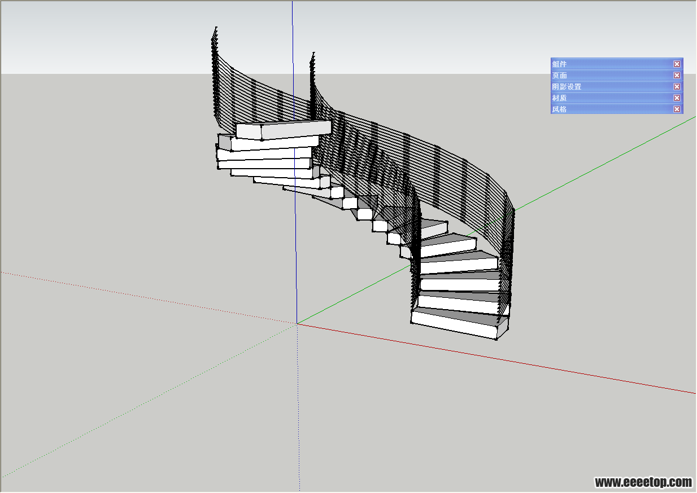Close the 页面 panel with its X
The height and width of the screenshot is (493, 697).
click(x=677, y=75)
